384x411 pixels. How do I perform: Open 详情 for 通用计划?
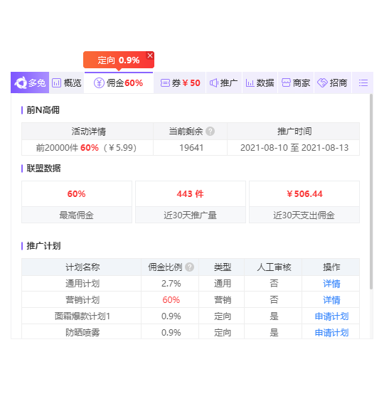click(331, 283)
